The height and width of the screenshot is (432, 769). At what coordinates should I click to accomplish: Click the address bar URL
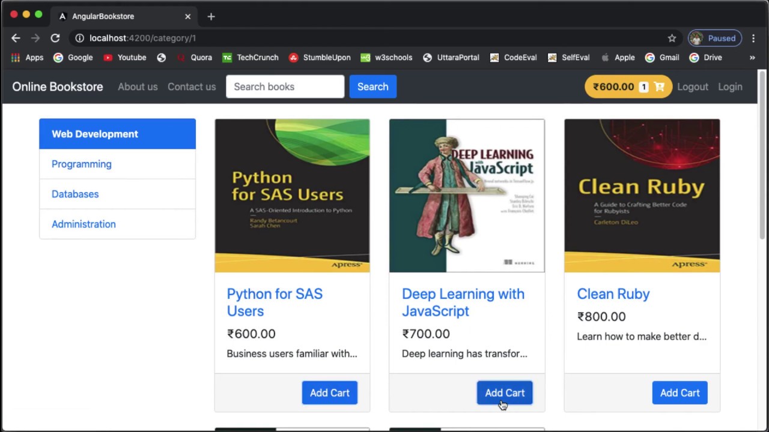pyautogui.click(x=142, y=38)
